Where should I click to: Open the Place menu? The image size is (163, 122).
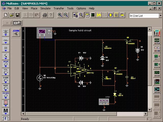pyautogui.click(x=34, y=8)
